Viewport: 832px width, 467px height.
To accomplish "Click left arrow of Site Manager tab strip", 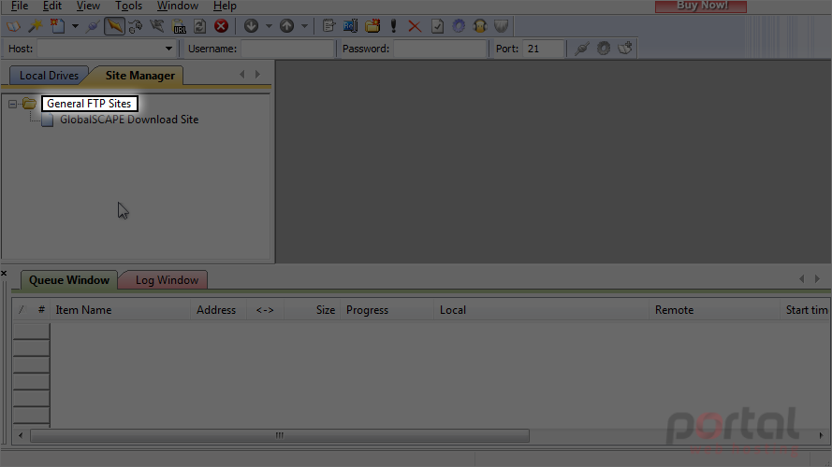I will pos(242,74).
